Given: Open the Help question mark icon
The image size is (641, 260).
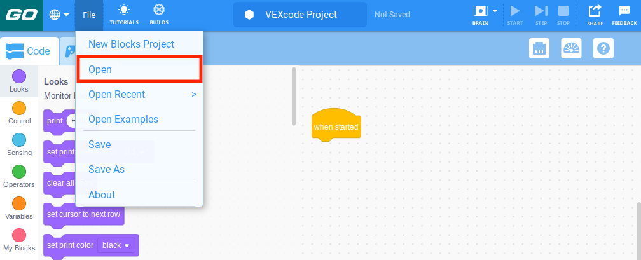Looking at the screenshot, I should 603,48.
